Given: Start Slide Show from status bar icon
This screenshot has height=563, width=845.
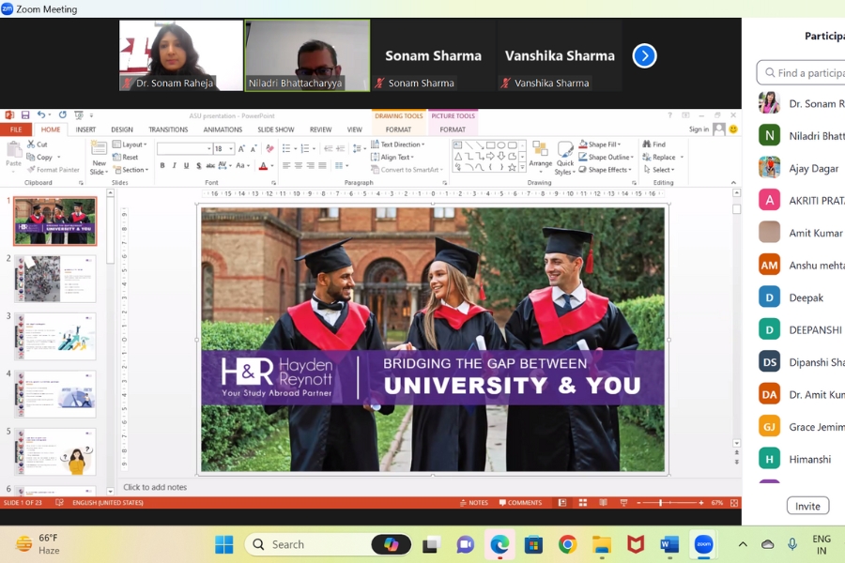Looking at the screenshot, I should (x=623, y=503).
